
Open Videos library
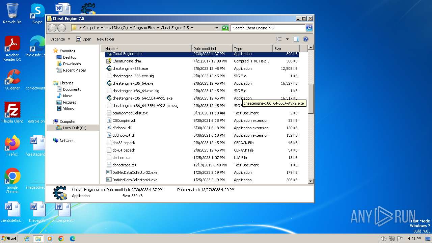pos(68,109)
